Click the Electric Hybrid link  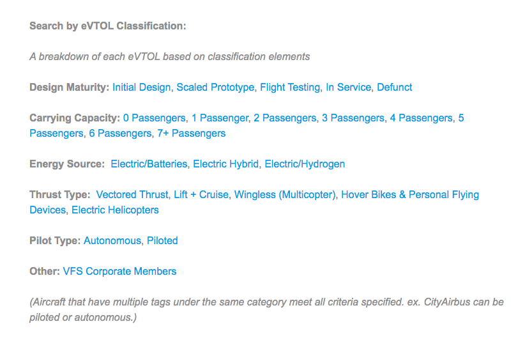[226, 164]
